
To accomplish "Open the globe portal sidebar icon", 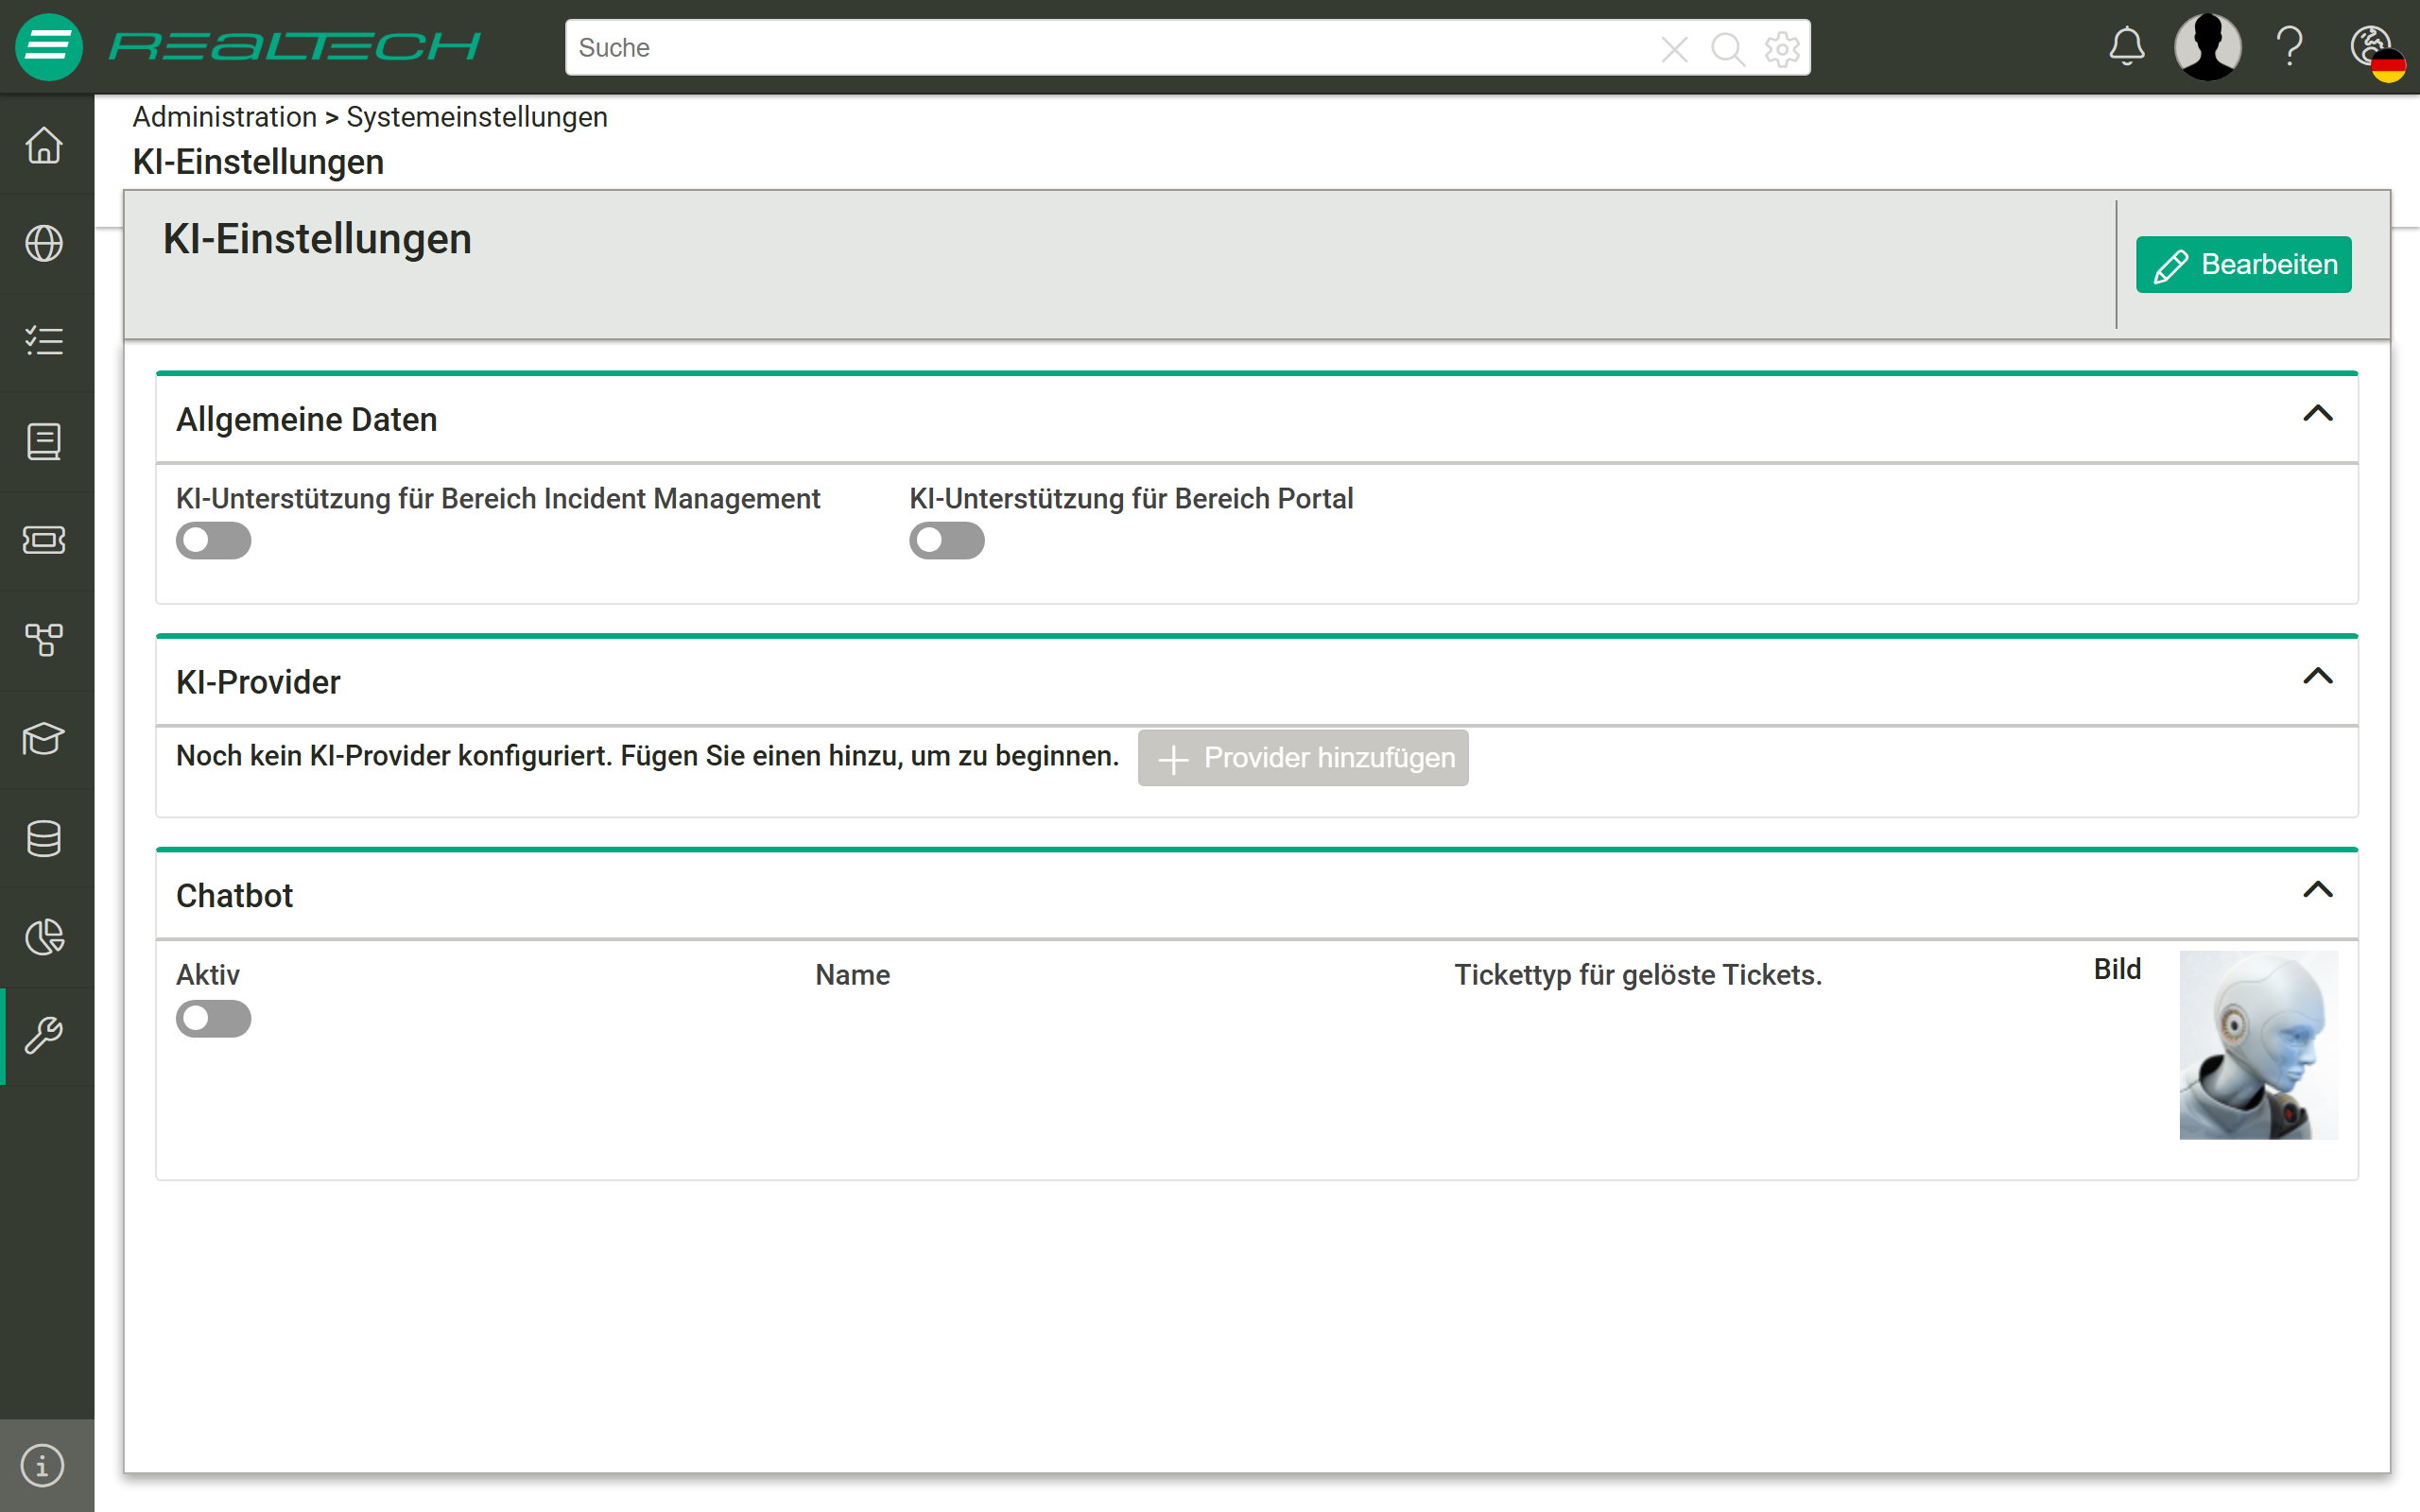I will pos(44,243).
